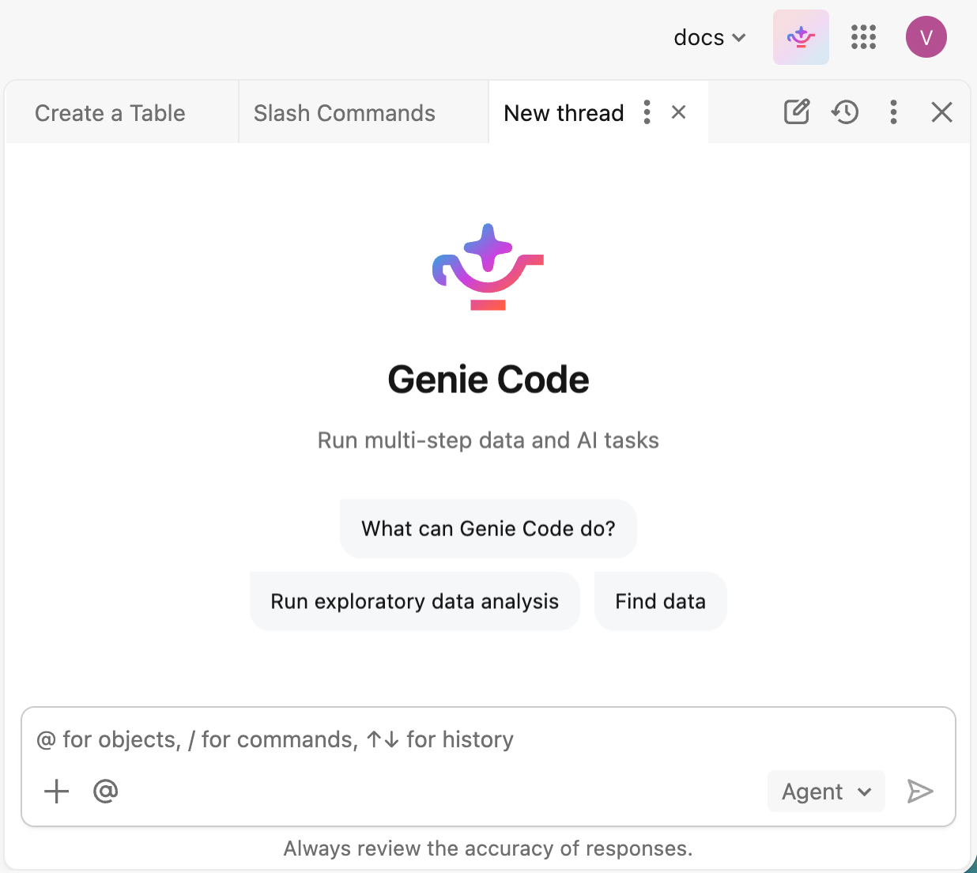Click What can Genie Code do? suggestion
The width and height of the screenshot is (977, 873).
488,528
